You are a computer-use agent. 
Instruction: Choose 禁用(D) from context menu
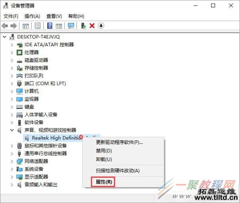coord(104,151)
